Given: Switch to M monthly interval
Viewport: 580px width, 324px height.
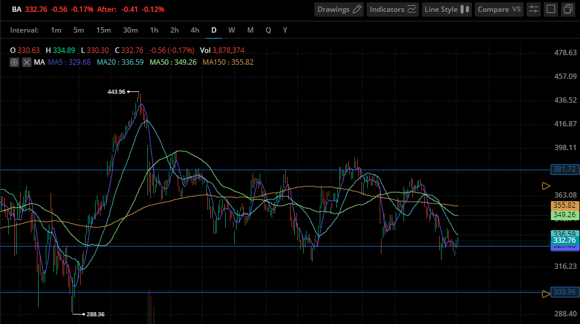Looking at the screenshot, I should point(250,30).
